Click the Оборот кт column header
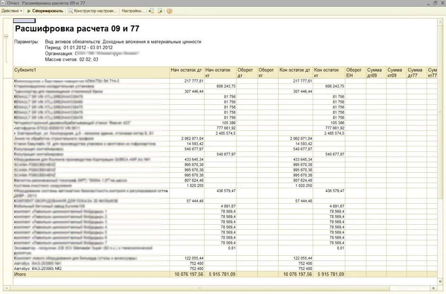The height and width of the screenshot is (294, 446). (268, 72)
